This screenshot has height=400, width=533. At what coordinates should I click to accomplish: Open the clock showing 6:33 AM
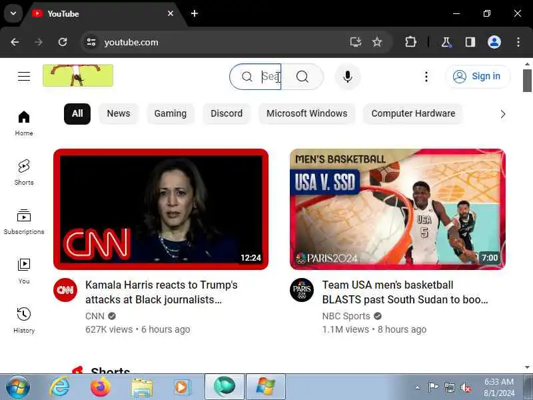tap(499, 387)
